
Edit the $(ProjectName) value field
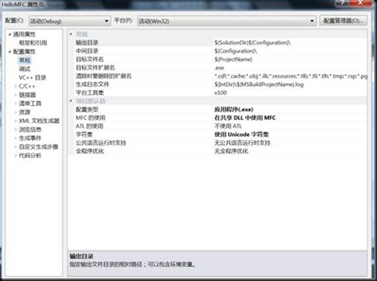pos(233,59)
